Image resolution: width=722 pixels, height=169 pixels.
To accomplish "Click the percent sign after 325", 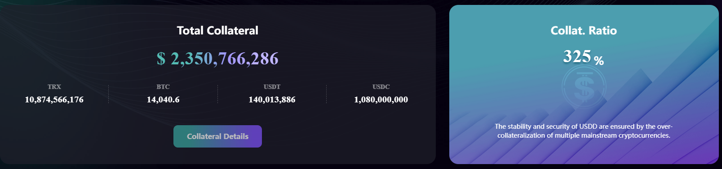I will pos(599,60).
